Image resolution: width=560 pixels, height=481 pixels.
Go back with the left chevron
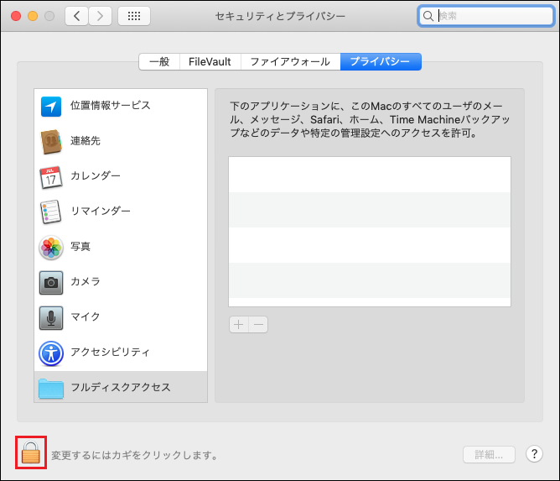point(76,16)
